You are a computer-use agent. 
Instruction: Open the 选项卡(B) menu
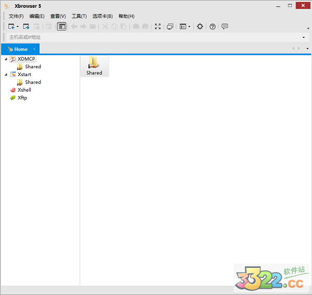point(102,16)
